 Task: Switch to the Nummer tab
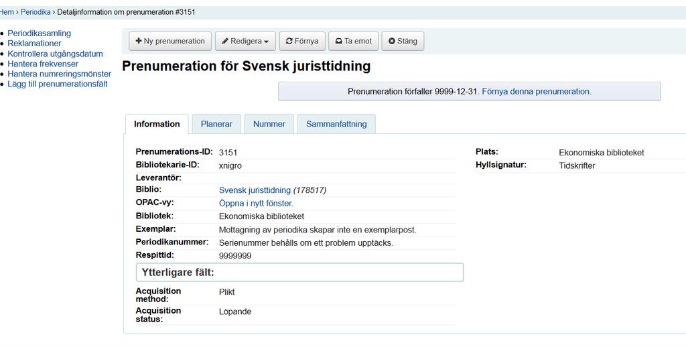[269, 124]
